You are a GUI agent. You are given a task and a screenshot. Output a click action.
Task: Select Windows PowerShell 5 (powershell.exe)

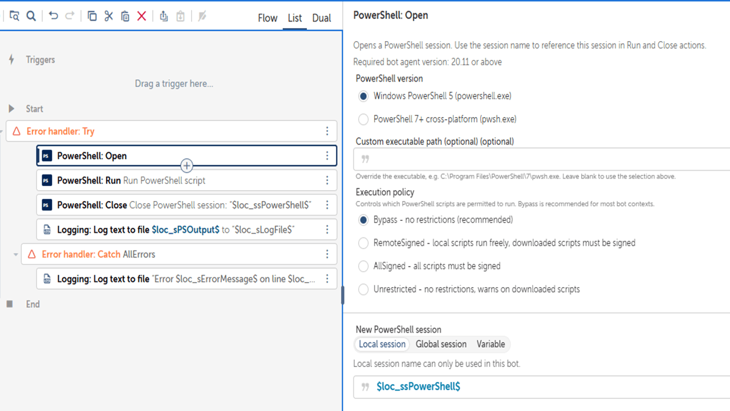[x=363, y=96]
